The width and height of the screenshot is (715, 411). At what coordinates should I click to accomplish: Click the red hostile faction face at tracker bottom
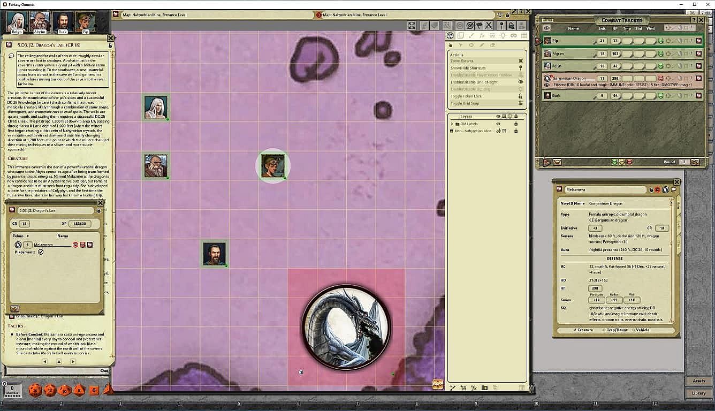(x=629, y=162)
